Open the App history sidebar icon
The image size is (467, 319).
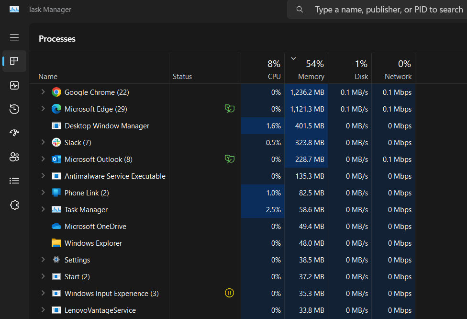pos(14,109)
